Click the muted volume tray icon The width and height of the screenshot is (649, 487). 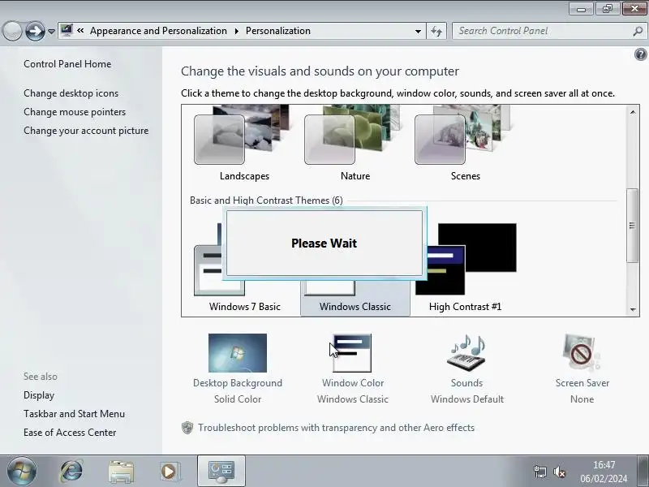coord(559,472)
